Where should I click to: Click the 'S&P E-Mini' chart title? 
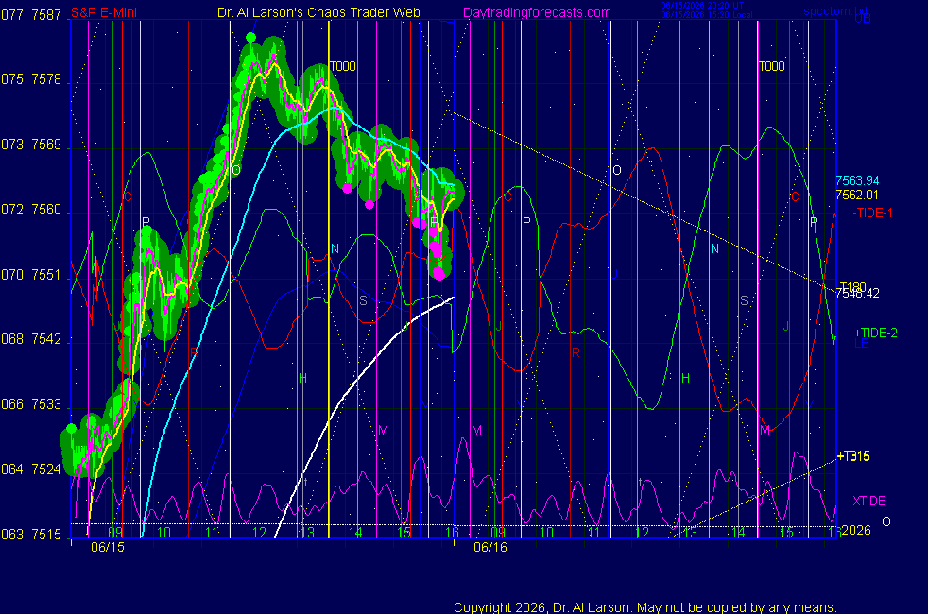tap(104, 12)
